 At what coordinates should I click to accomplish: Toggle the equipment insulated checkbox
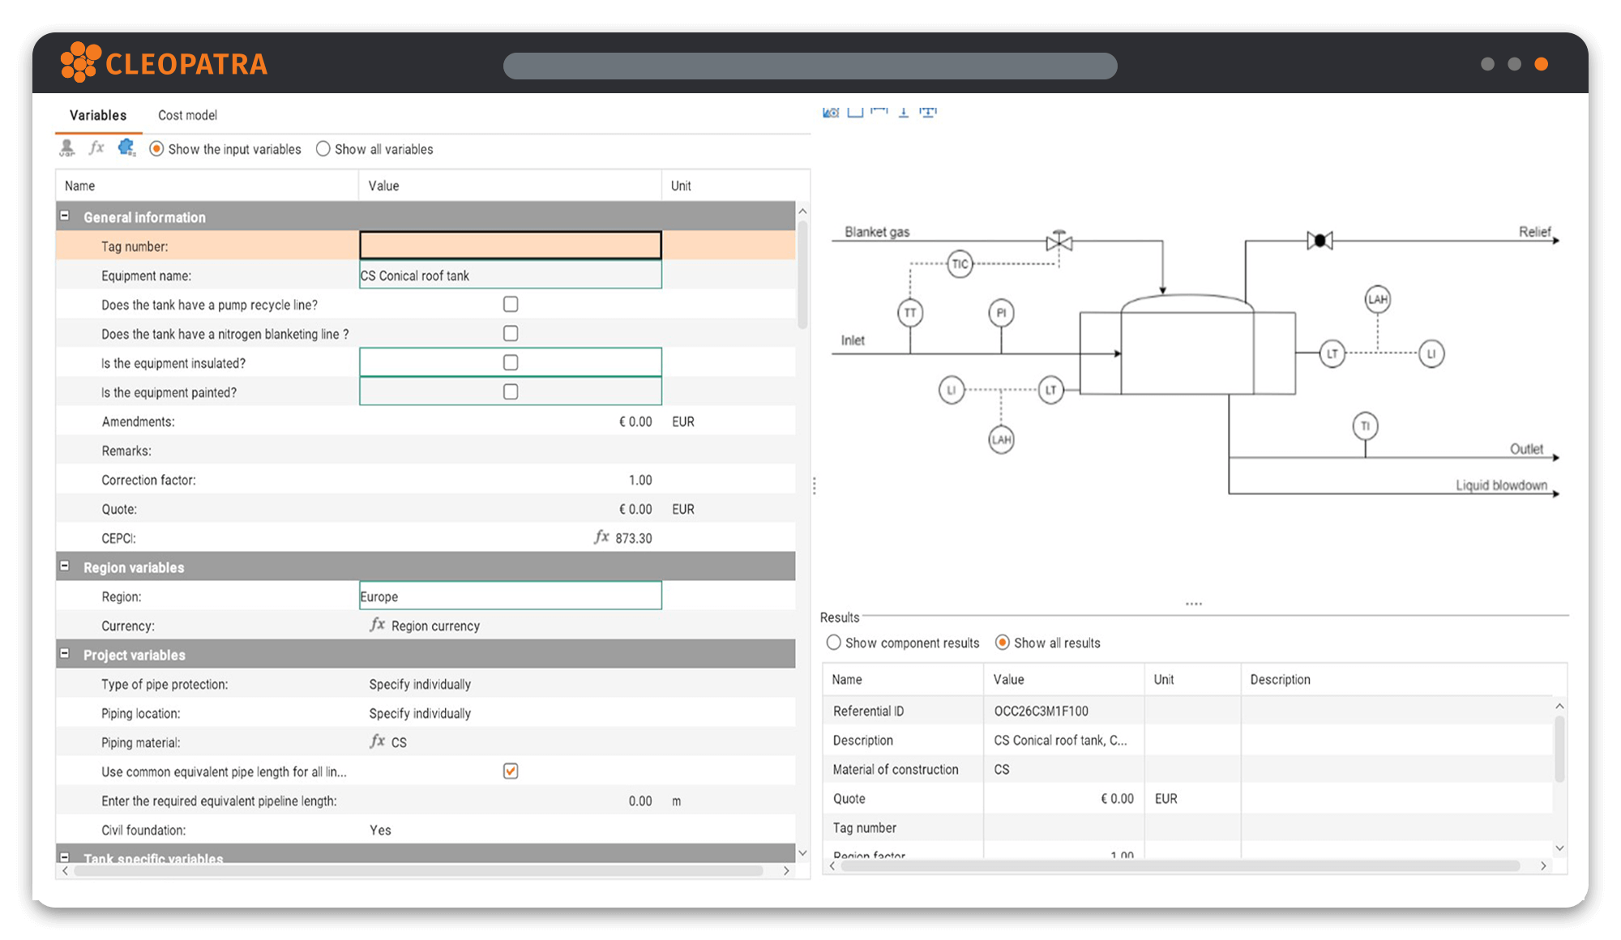click(x=510, y=362)
